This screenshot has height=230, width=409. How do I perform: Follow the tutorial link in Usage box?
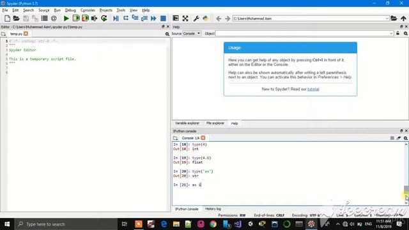click(313, 89)
